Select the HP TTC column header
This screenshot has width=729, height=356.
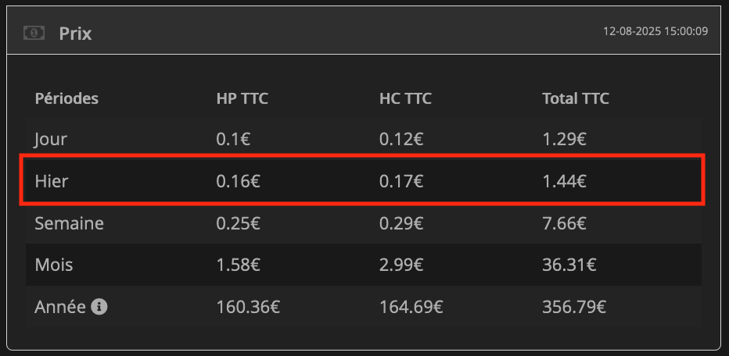click(242, 98)
